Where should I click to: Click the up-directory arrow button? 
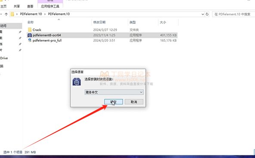point(6,14)
